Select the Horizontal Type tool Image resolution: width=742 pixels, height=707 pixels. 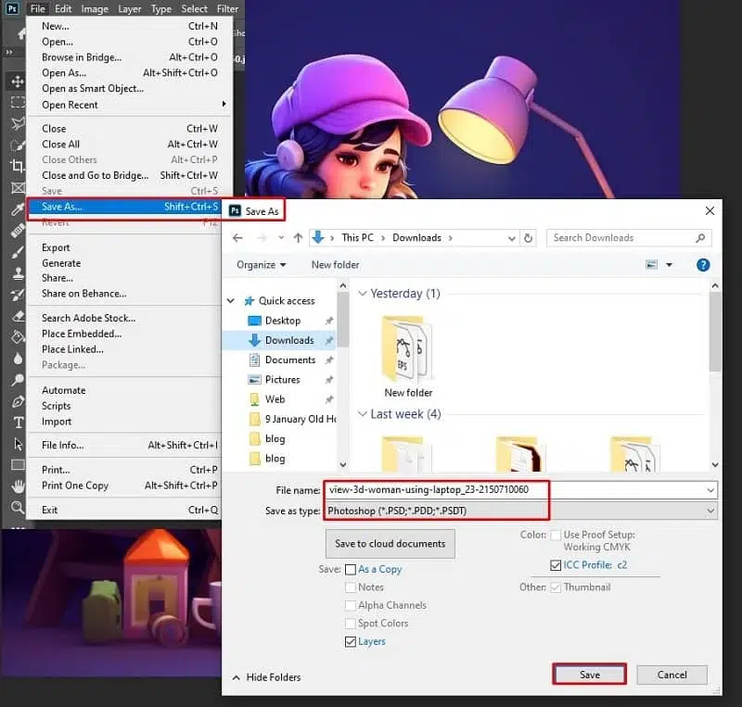pos(18,423)
